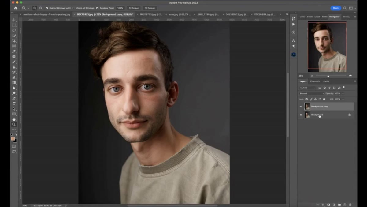This screenshot has width=367, height=207.
Task: Select the Eyedropper tool
Action: tap(14, 51)
